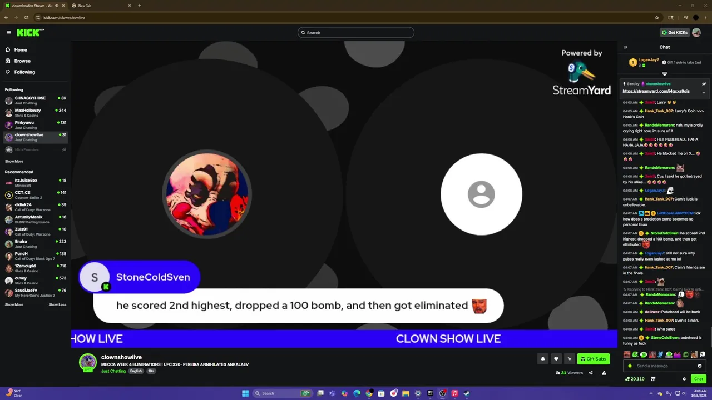This screenshot has width=712, height=400.
Task: Expand Show More under Following
Action: click(14, 162)
